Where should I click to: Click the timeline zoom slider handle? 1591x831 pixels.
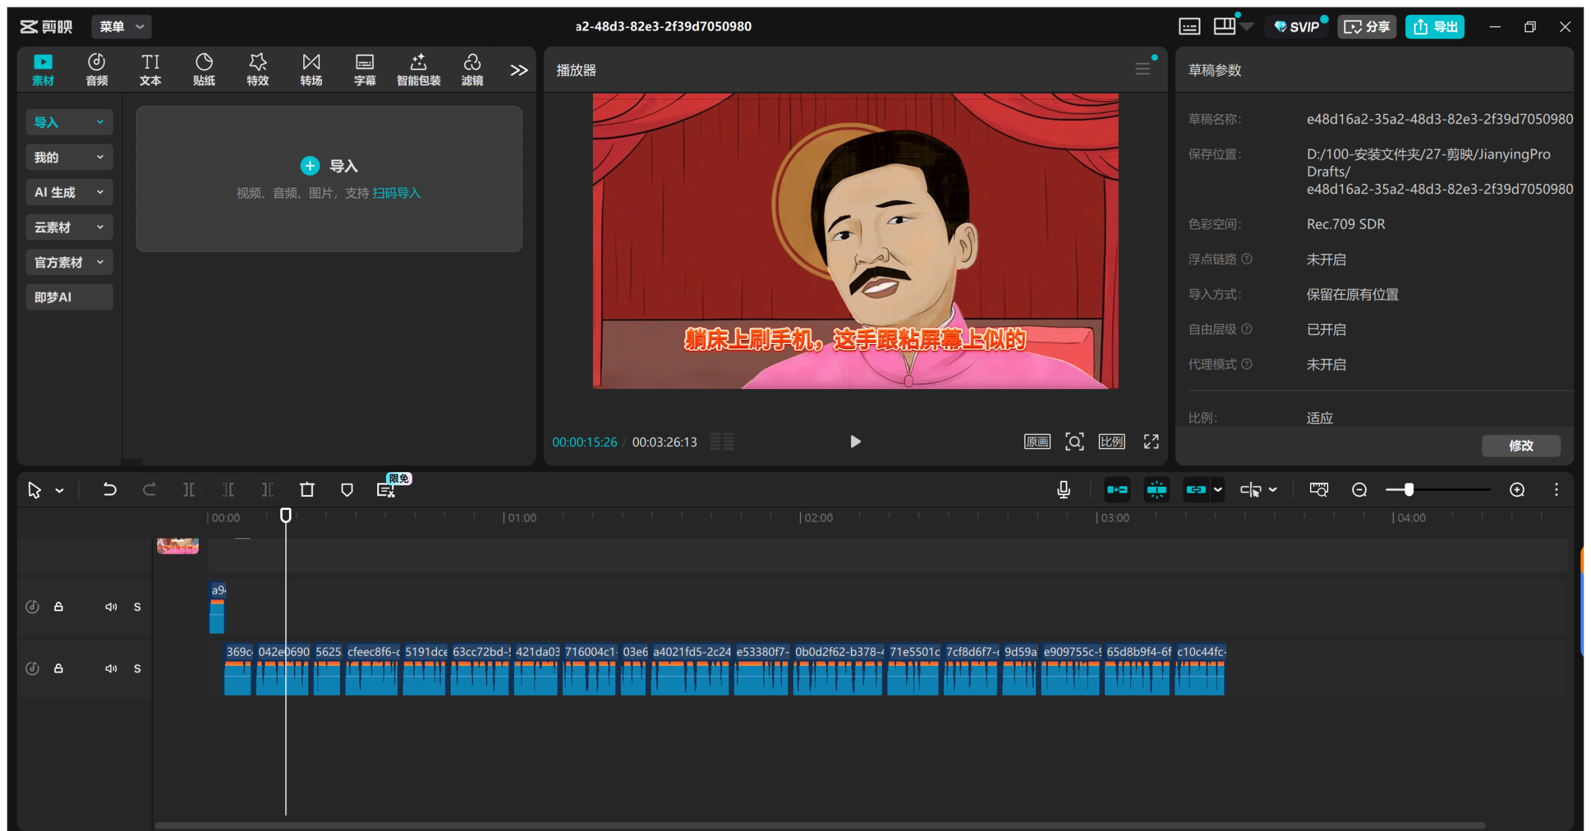(x=1409, y=490)
